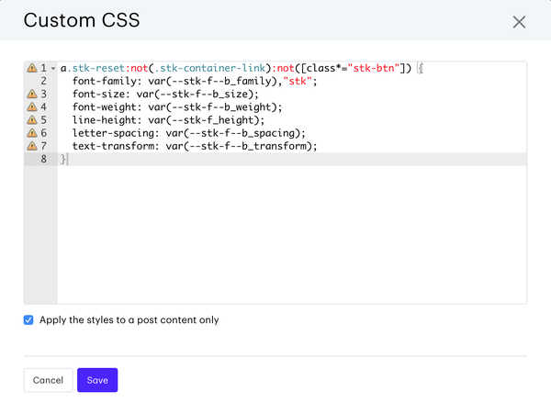Click the warning icon on line 6
551x402 pixels.
pyautogui.click(x=32, y=133)
